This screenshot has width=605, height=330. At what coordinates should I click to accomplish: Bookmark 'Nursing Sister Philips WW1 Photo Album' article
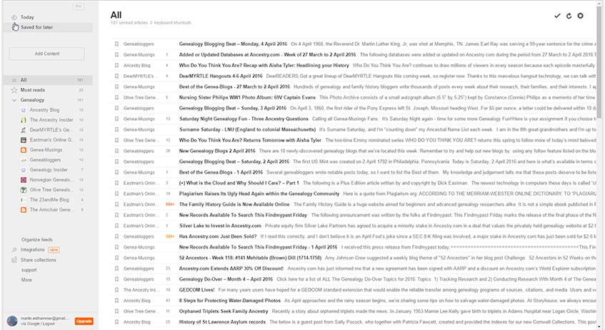tap(116, 98)
